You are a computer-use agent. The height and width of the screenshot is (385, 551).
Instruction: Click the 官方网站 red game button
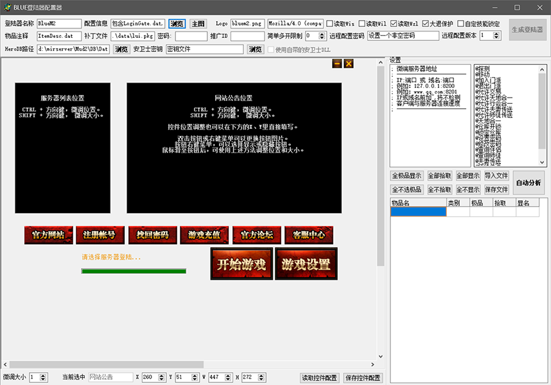[48, 235]
